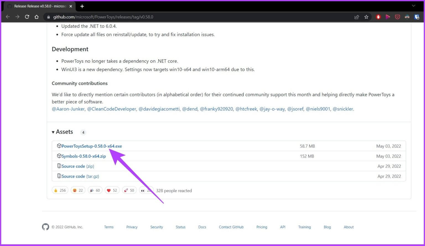
Task: Toggle the party popper reaction (60)
Action: pyautogui.click(x=95, y=190)
